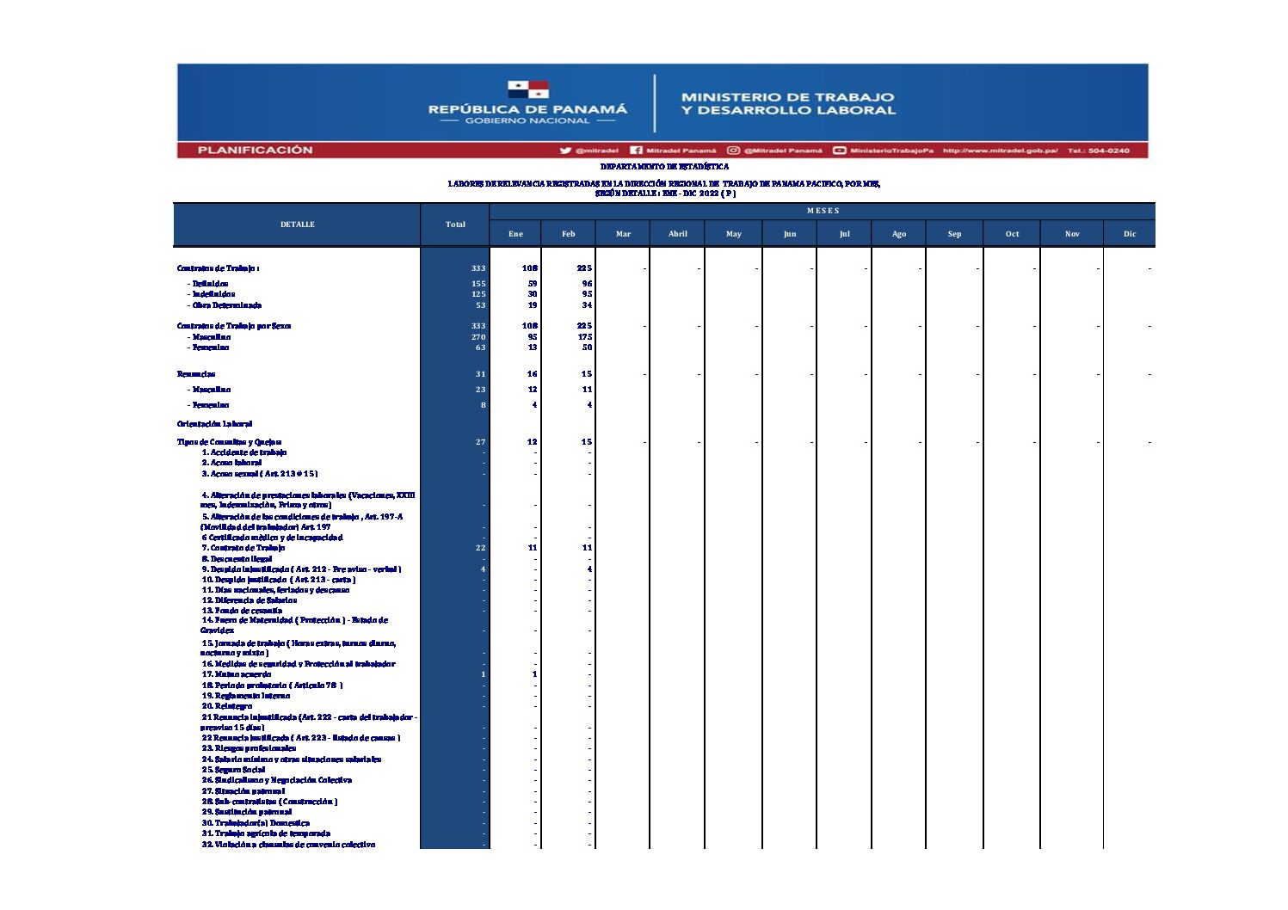Click '13. Fondo de cesantía' row label
The height and width of the screenshot is (910, 1288).
click(x=242, y=611)
